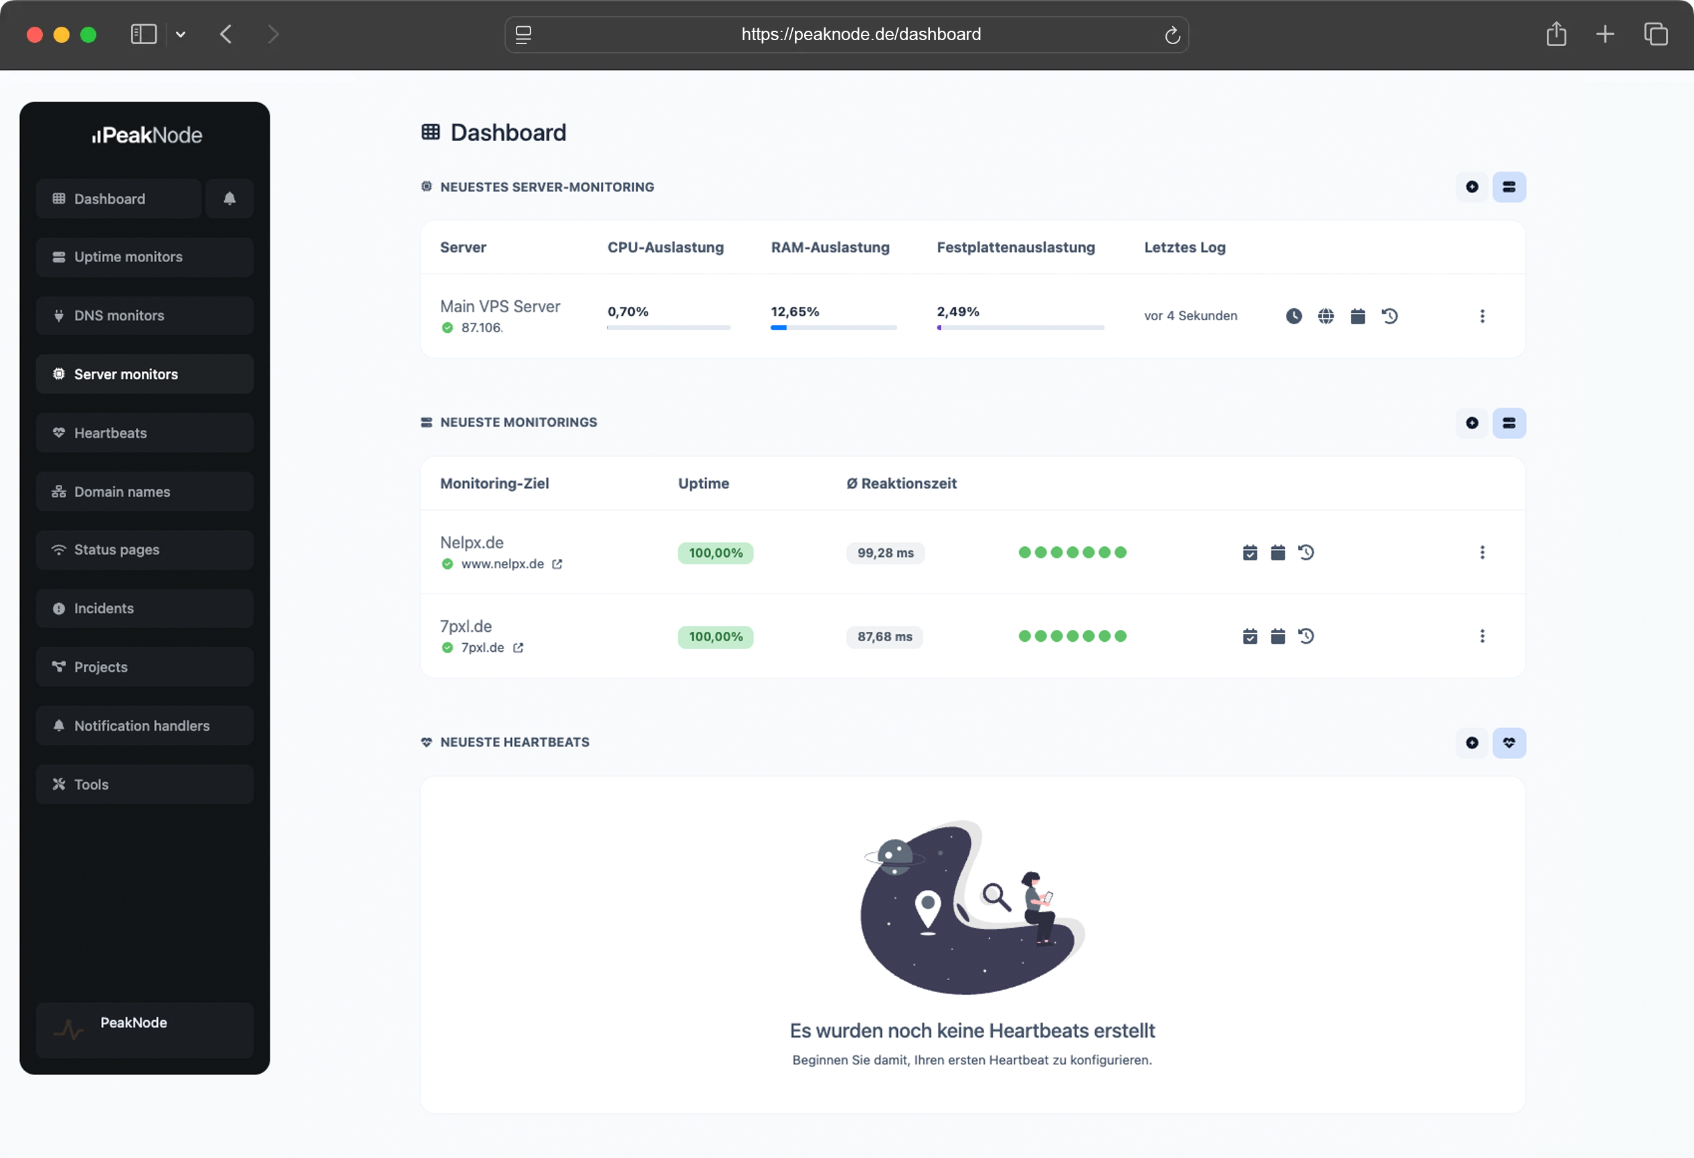Click the calendar icon for Main VPS Server
The height and width of the screenshot is (1158, 1694).
[1357, 316]
